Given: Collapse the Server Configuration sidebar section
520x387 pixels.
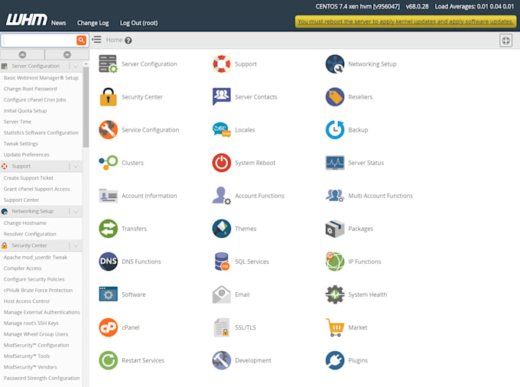Looking at the screenshot, I should 76,66.
